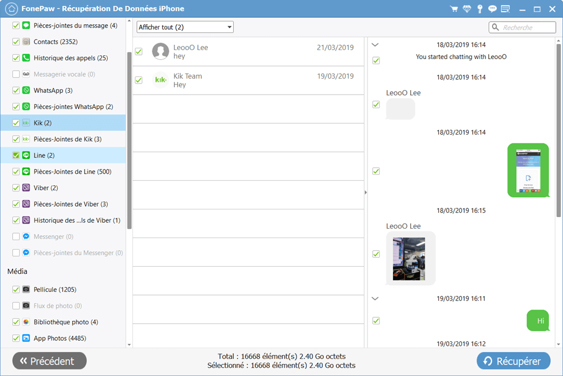
Task: Toggle the Historique des appels checkbox
Action: pos(16,58)
